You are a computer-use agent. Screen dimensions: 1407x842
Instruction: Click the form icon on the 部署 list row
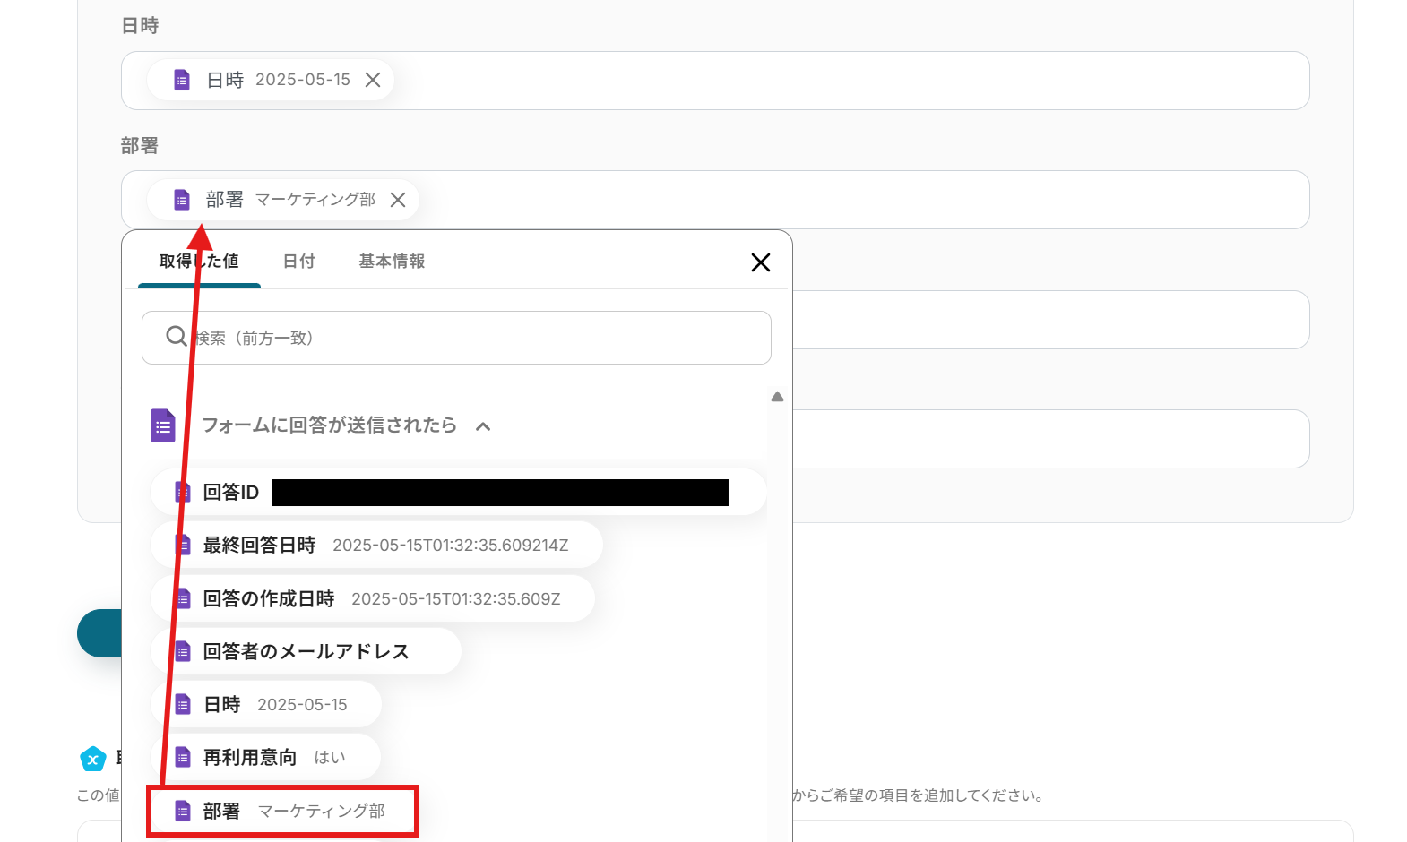[x=183, y=812]
